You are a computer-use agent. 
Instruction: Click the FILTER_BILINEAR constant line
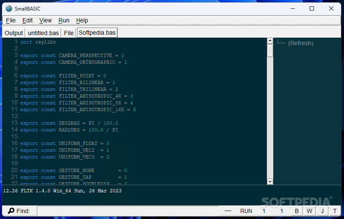coord(68,82)
